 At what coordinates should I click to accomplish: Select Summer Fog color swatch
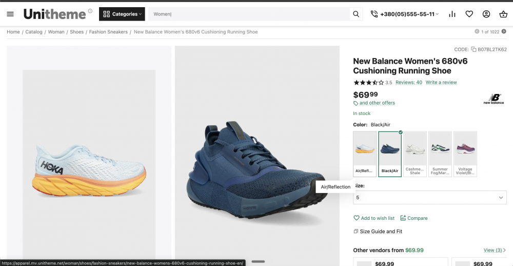(x=440, y=154)
